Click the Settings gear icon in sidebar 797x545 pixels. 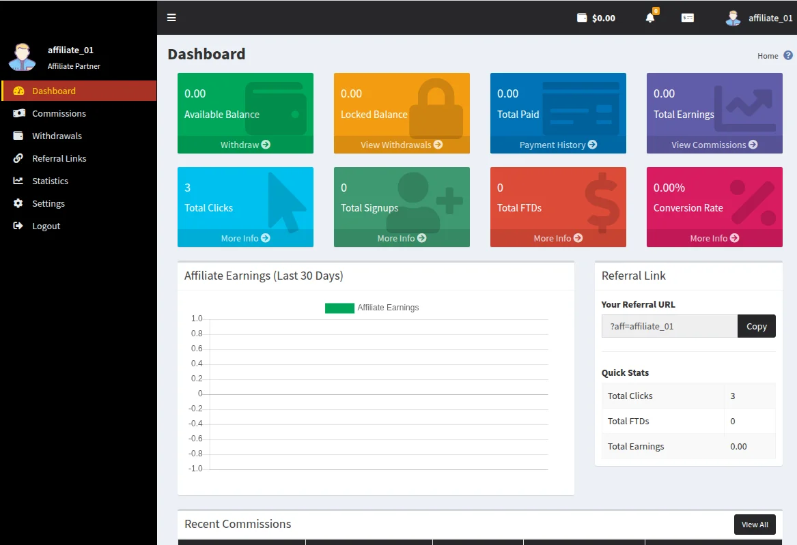(x=18, y=203)
